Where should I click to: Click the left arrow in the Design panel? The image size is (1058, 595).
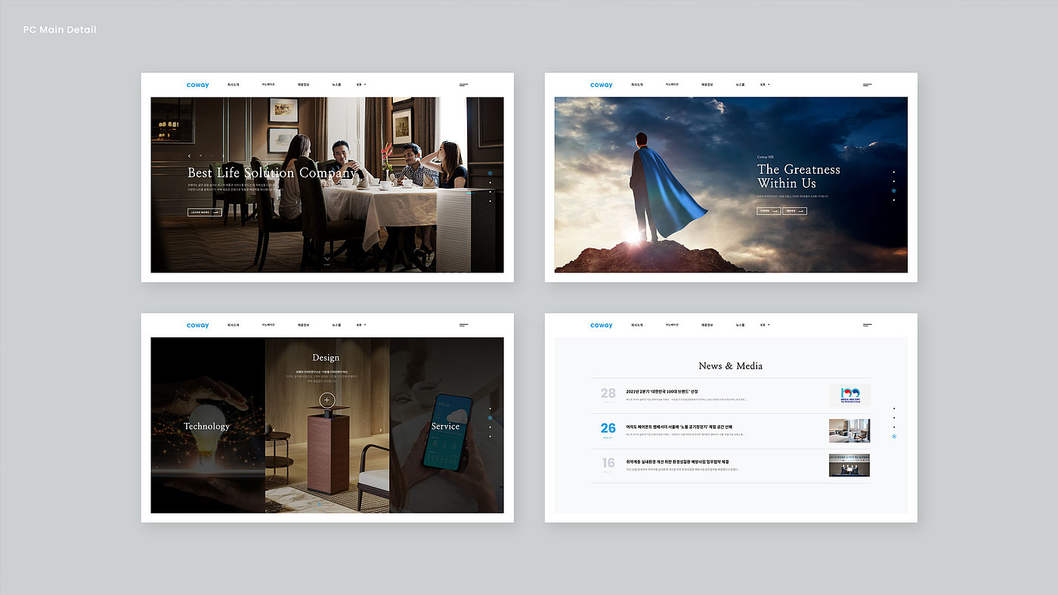tap(274, 431)
